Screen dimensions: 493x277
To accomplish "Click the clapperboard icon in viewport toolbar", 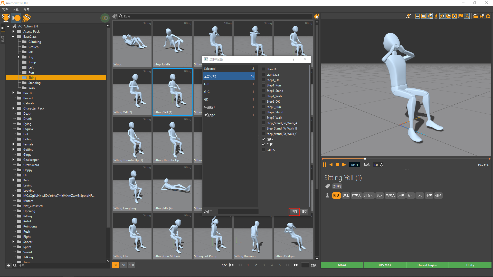I will (476, 16).
